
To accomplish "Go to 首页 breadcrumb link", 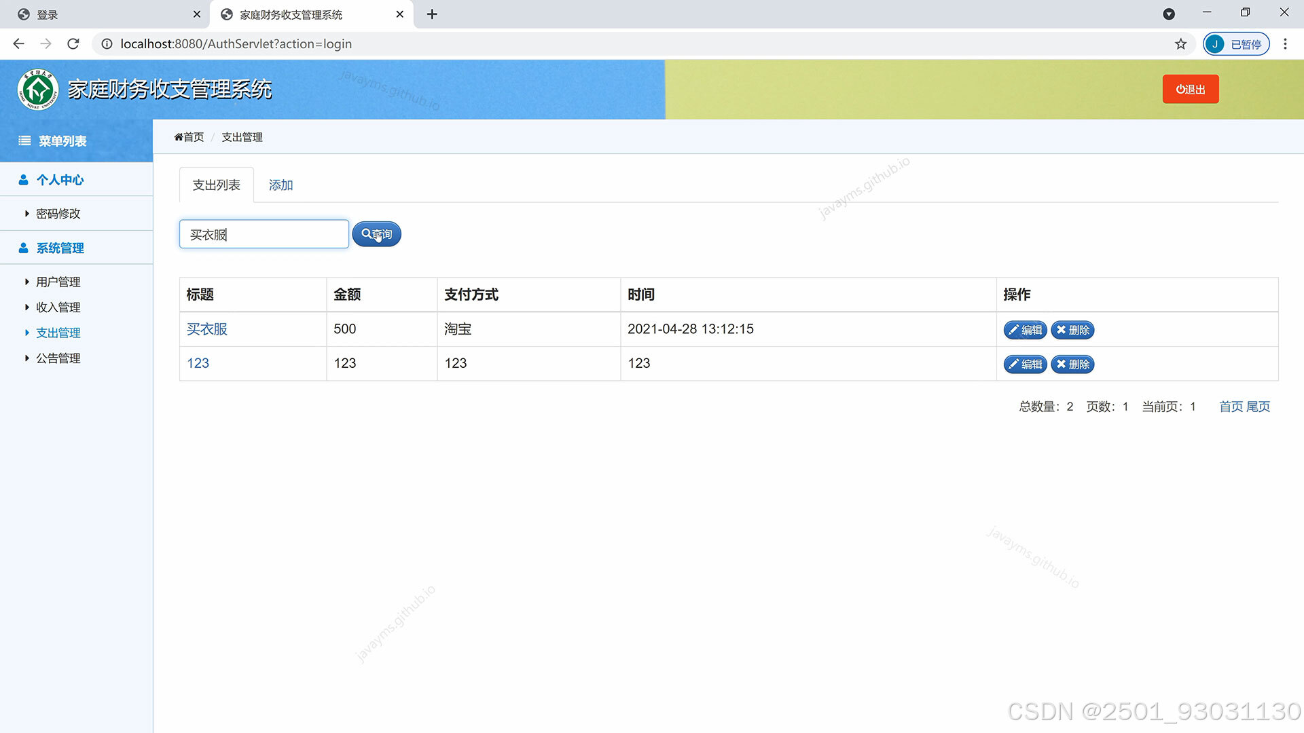I will coord(189,137).
